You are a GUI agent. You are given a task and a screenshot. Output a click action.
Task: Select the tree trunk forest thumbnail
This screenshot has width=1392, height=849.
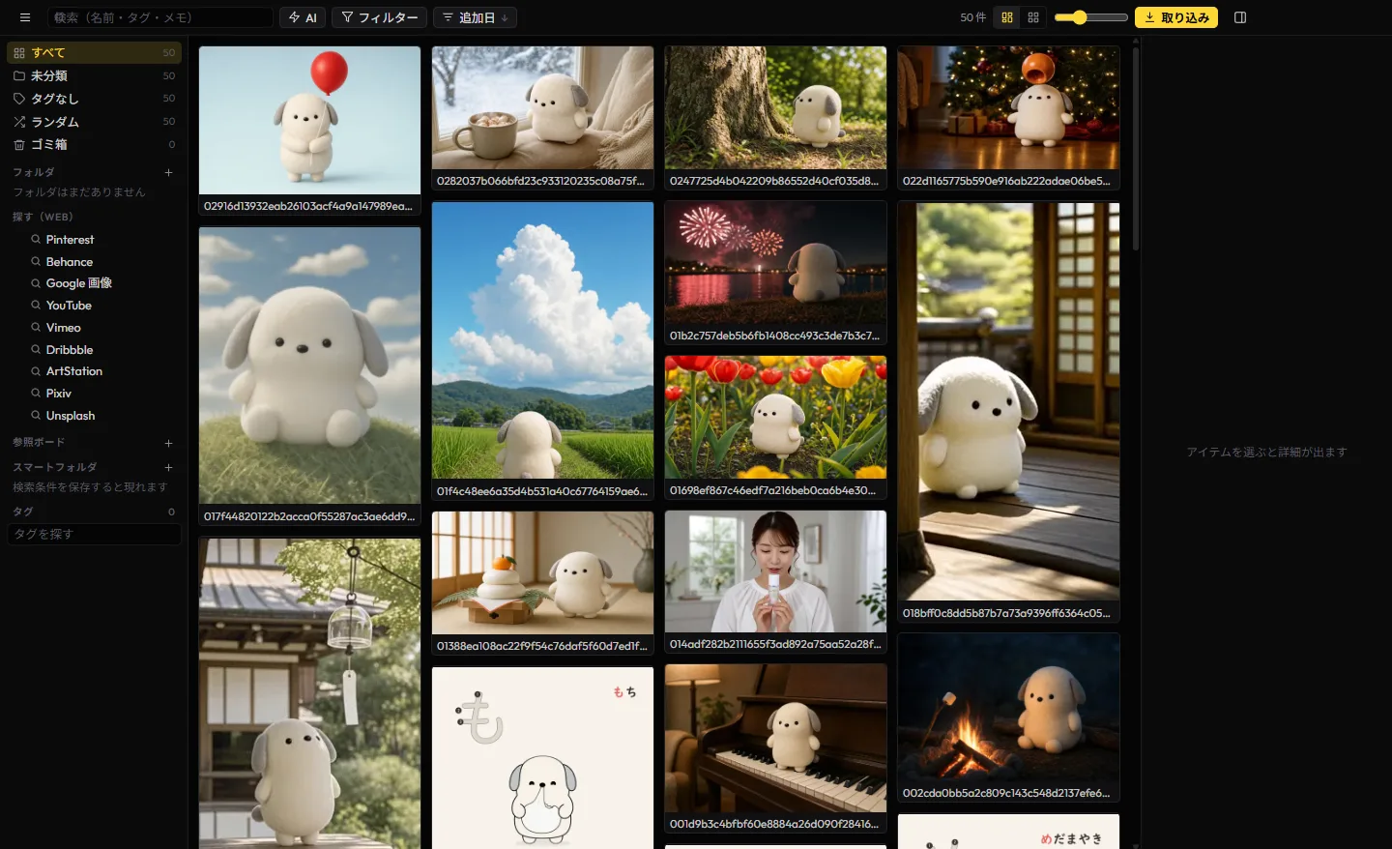(775, 107)
